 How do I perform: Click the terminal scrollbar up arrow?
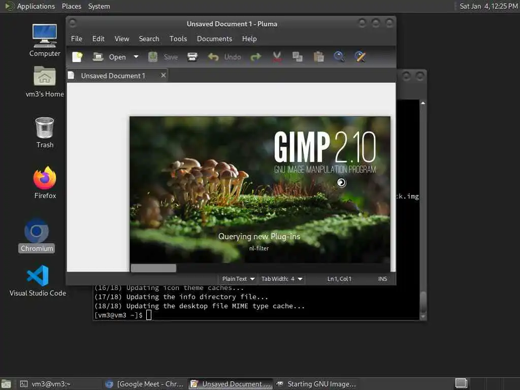[423, 104]
